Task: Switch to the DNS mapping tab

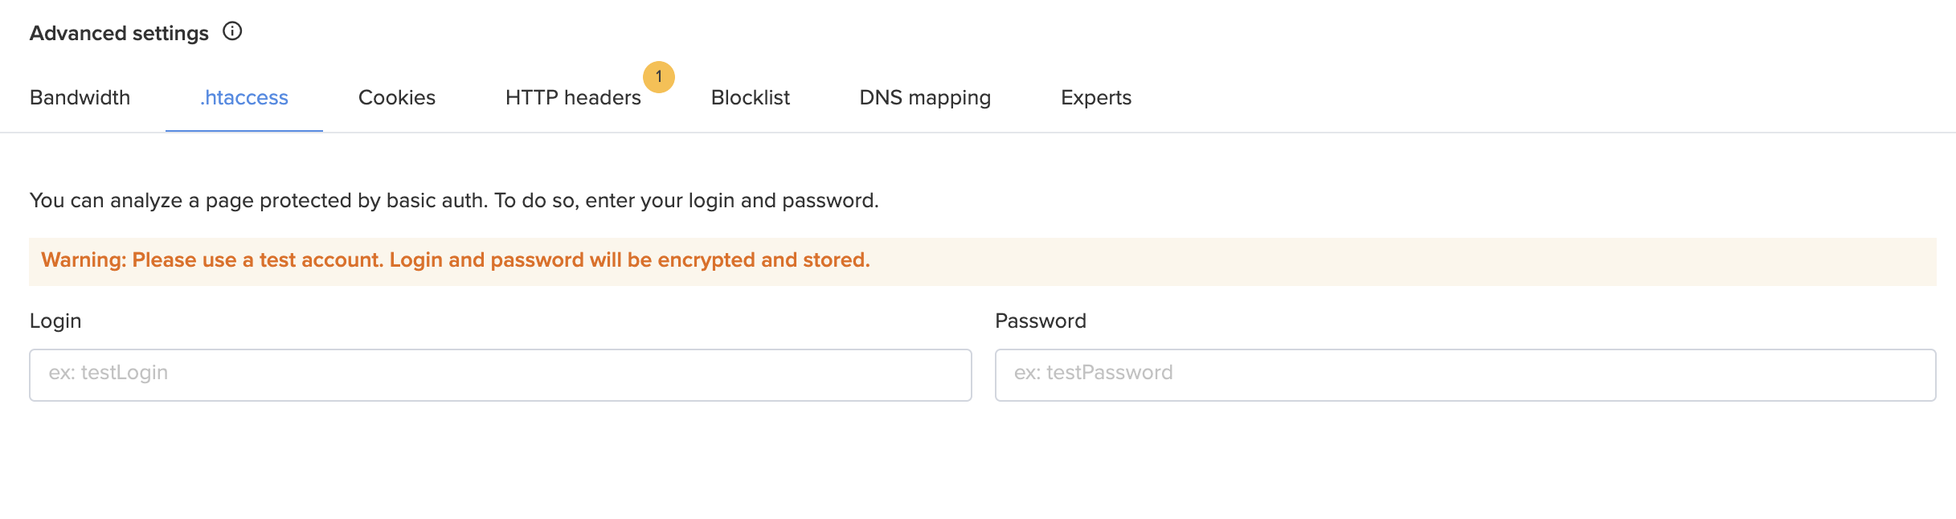Action: coord(925,98)
